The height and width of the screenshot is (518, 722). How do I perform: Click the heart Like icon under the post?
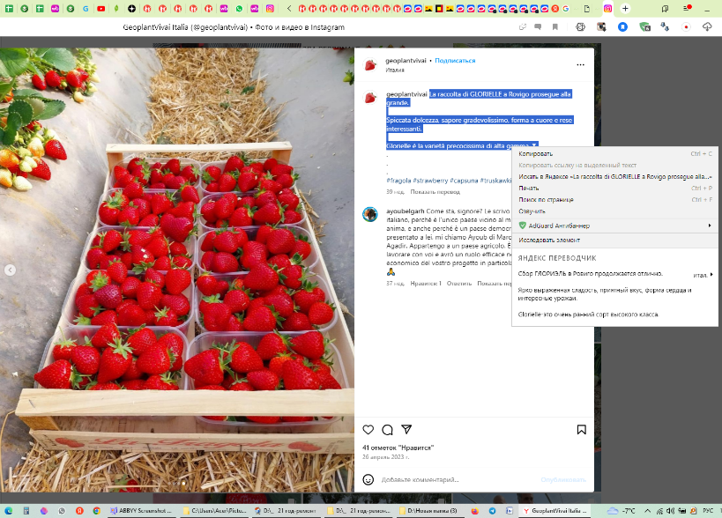(368, 430)
